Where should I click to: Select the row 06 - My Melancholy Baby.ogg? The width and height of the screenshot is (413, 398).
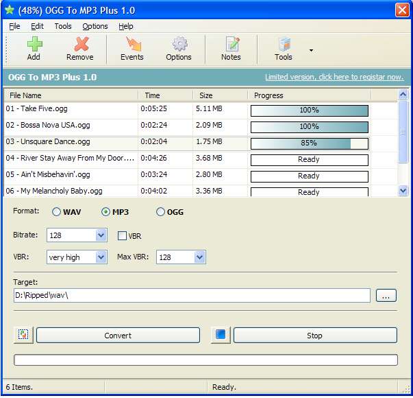[201, 191]
